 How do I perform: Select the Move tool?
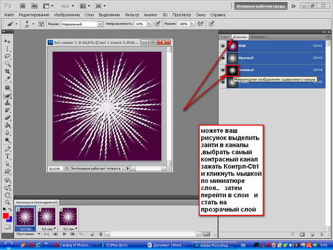(8, 41)
